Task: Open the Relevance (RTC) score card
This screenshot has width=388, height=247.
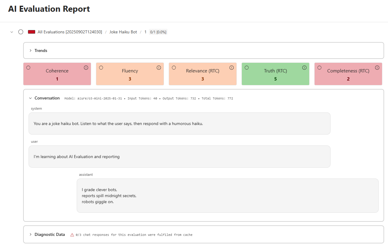Action: [203, 74]
